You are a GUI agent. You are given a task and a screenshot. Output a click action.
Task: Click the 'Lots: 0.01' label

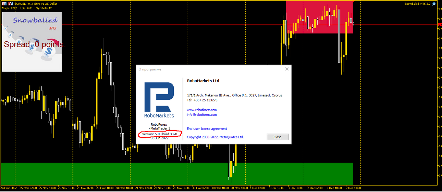[x=26, y=8]
